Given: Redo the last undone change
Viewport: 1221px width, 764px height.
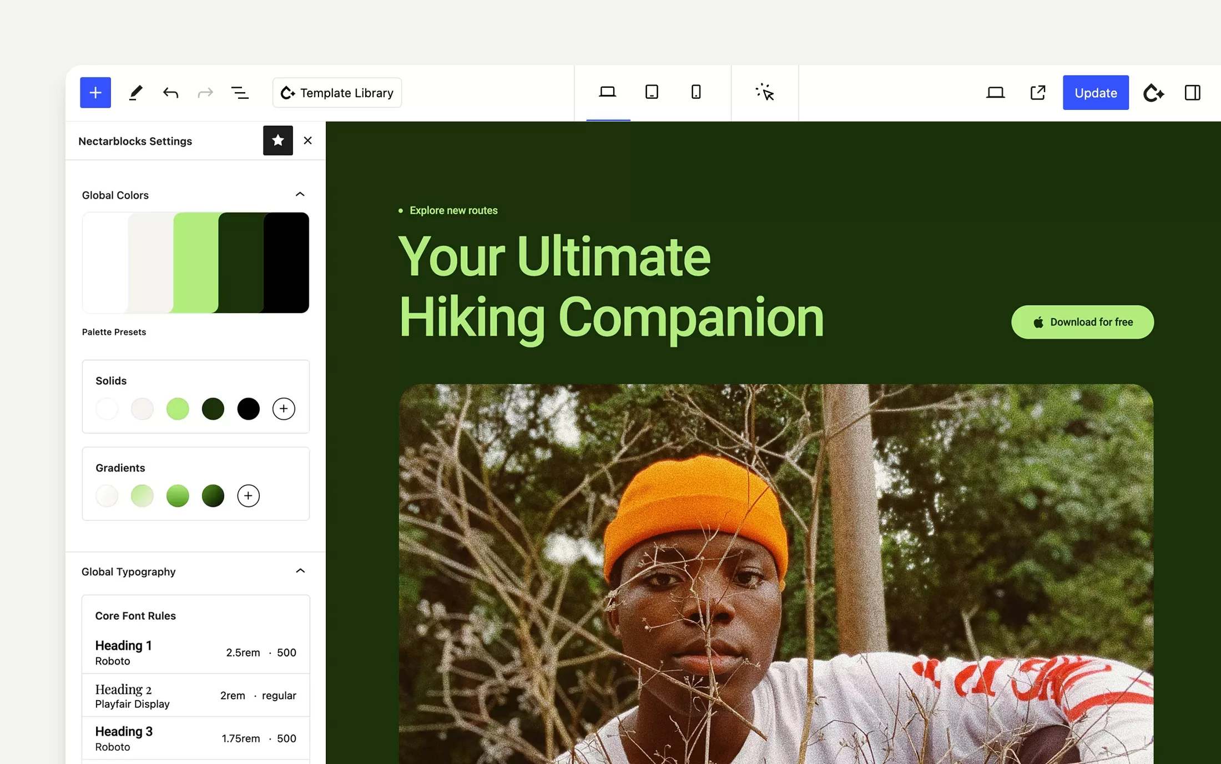Looking at the screenshot, I should 205,93.
